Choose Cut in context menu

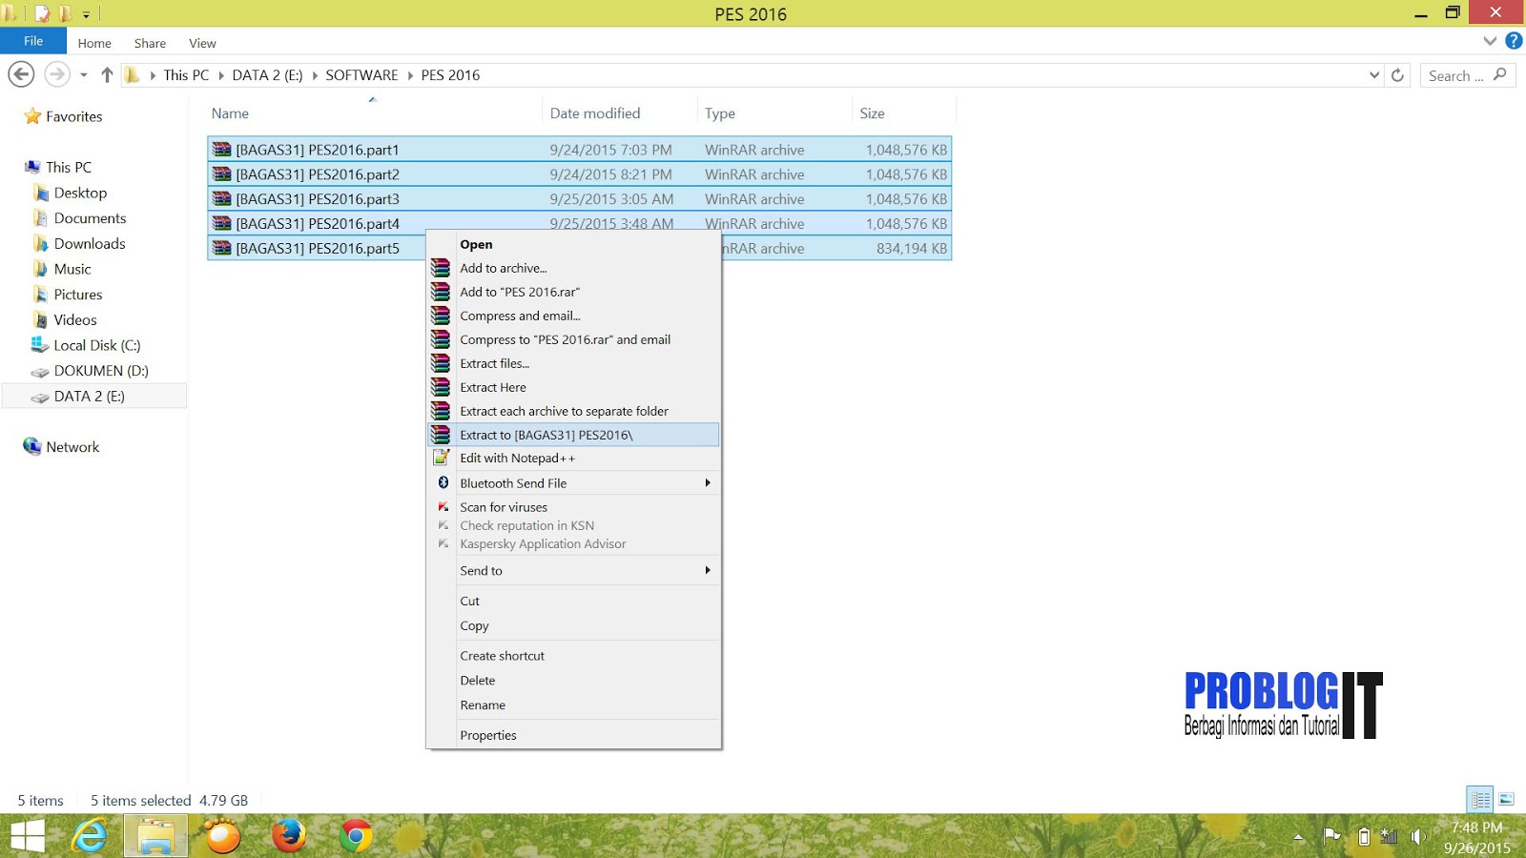[573, 602]
